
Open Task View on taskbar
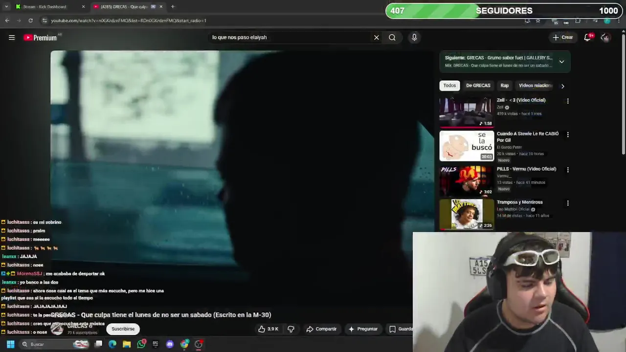(98, 344)
